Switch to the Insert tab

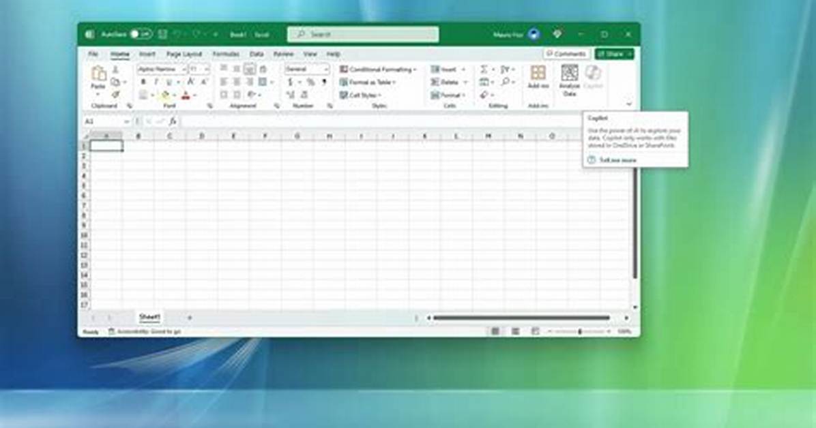click(147, 54)
